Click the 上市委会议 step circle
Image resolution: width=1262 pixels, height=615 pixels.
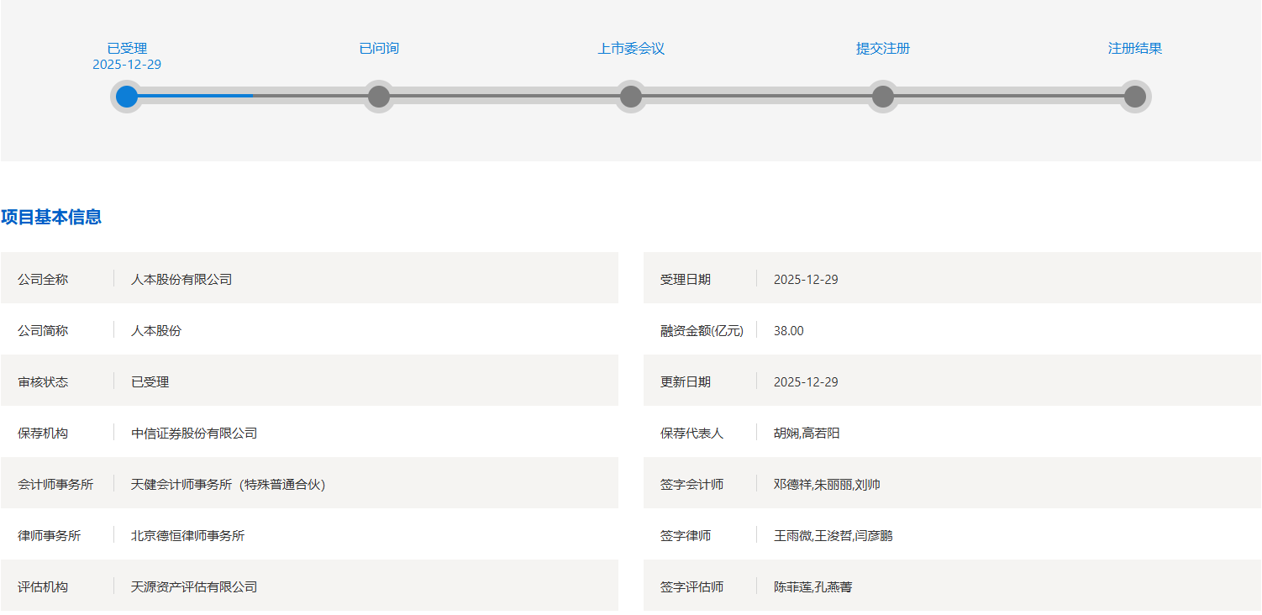click(631, 97)
